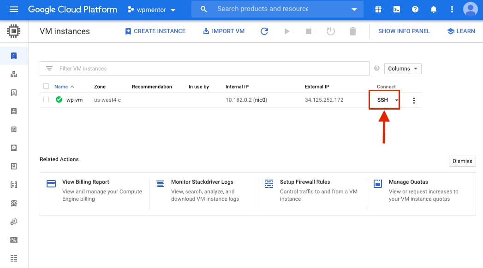Select the images sidebar icon
This screenshot has height=268, width=483.
(x=14, y=185)
